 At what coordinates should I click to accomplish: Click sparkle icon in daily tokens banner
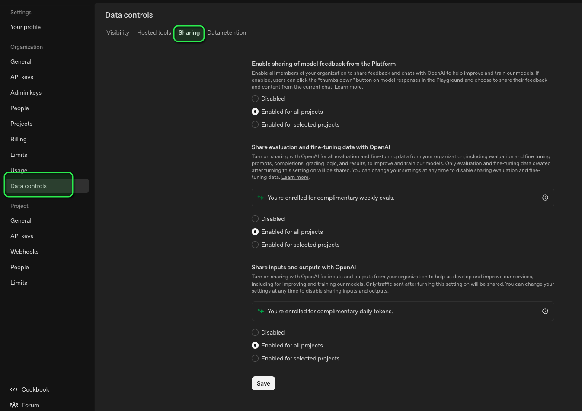coord(261,311)
